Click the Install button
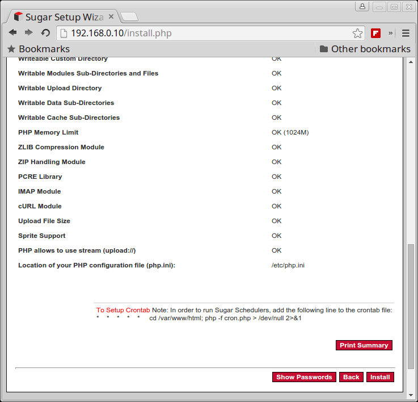 380,377
